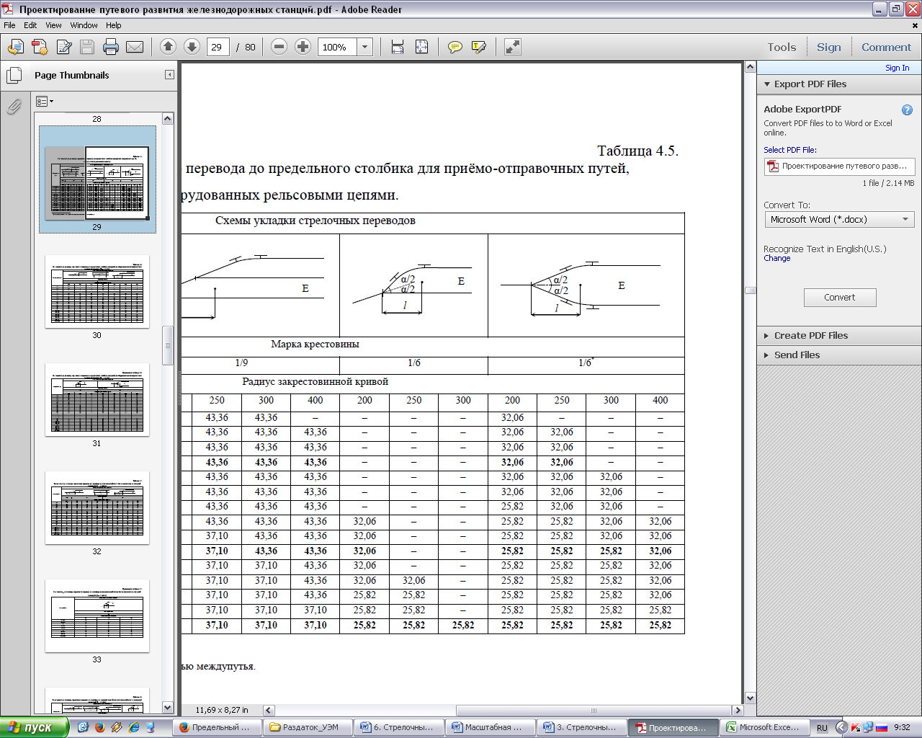This screenshot has width=922, height=738.
Task: Open the Convert To format dropdown
Action: [839, 220]
